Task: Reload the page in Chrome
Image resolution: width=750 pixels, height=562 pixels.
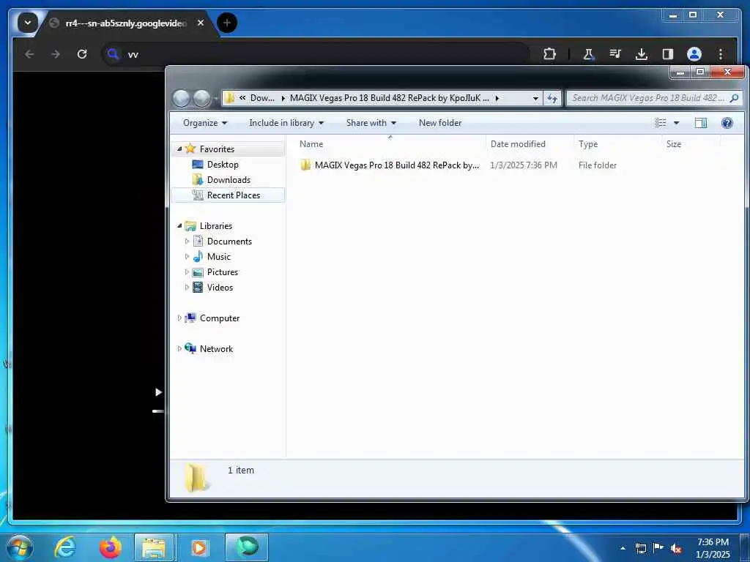Action: [82, 54]
